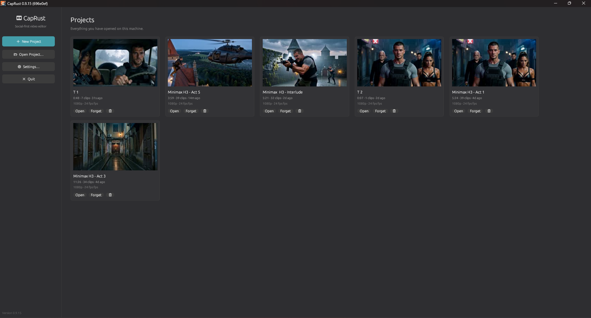Minimize the CapRust window

point(556,3)
